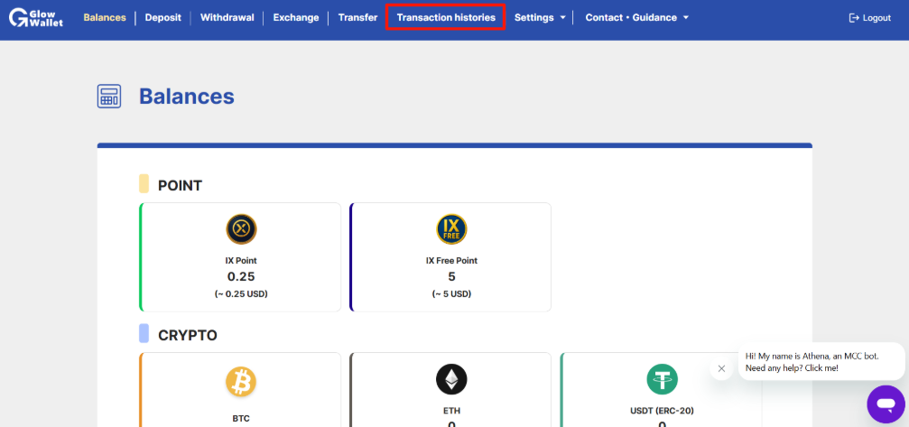The width and height of the screenshot is (909, 427).
Task: Click the IX Point coin icon
Action: click(x=241, y=229)
